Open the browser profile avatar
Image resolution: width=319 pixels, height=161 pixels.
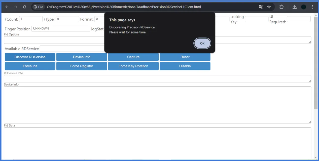[304, 7]
